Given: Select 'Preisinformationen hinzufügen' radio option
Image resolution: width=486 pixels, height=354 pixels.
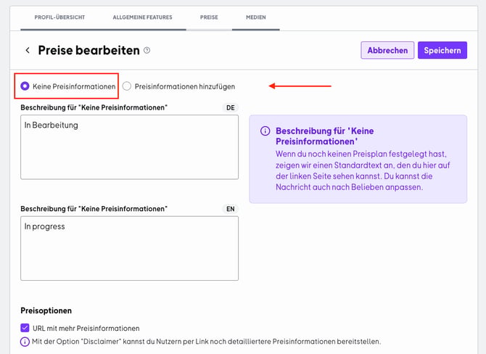Looking at the screenshot, I should 126,86.
